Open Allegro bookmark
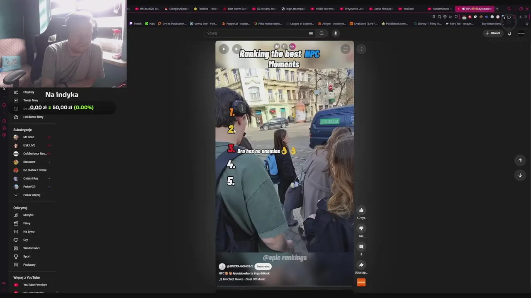Screen dimensions: 531x298 [x=332, y=24]
